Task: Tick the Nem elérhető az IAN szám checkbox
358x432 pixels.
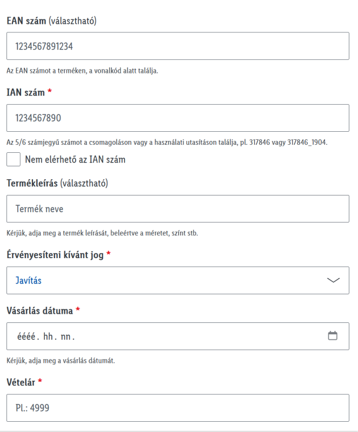Action: tap(14, 159)
